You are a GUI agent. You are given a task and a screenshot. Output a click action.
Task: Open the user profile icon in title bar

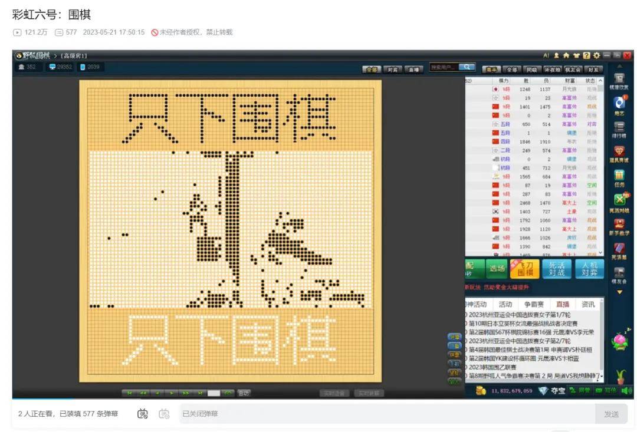556,55
